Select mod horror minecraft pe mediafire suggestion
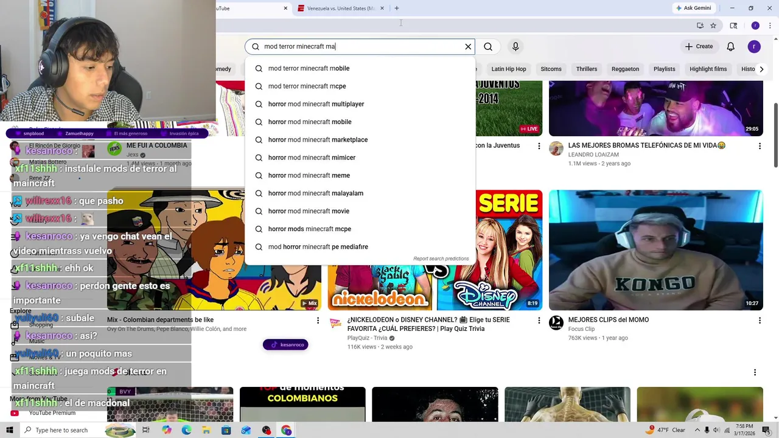Image resolution: width=779 pixels, height=438 pixels. pos(360,247)
